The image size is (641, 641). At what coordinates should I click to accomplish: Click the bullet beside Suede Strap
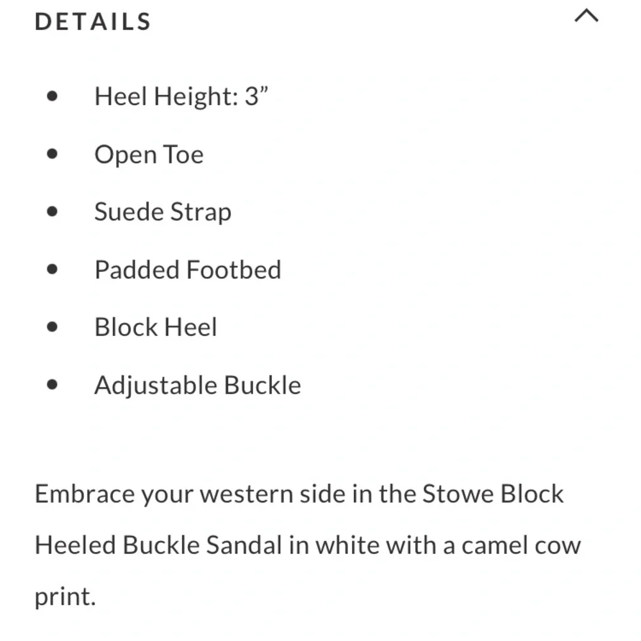(53, 212)
